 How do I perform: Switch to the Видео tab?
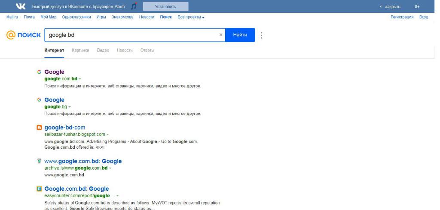click(103, 51)
